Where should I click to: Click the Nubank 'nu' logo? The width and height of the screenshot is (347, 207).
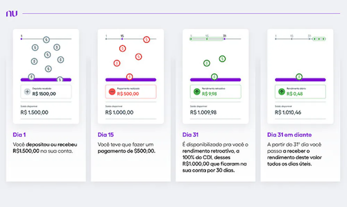click(x=11, y=14)
